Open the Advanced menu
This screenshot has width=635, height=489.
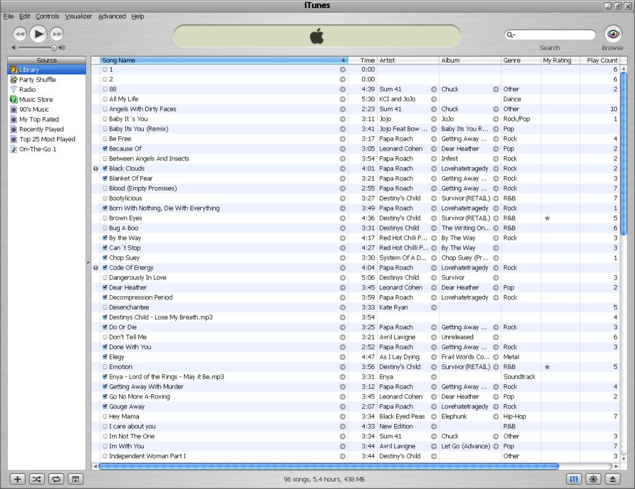click(x=112, y=16)
